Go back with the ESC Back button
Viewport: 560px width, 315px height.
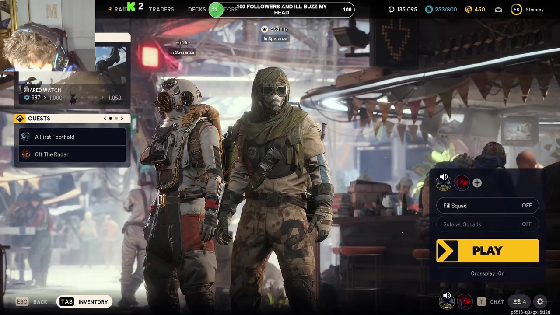(x=31, y=302)
